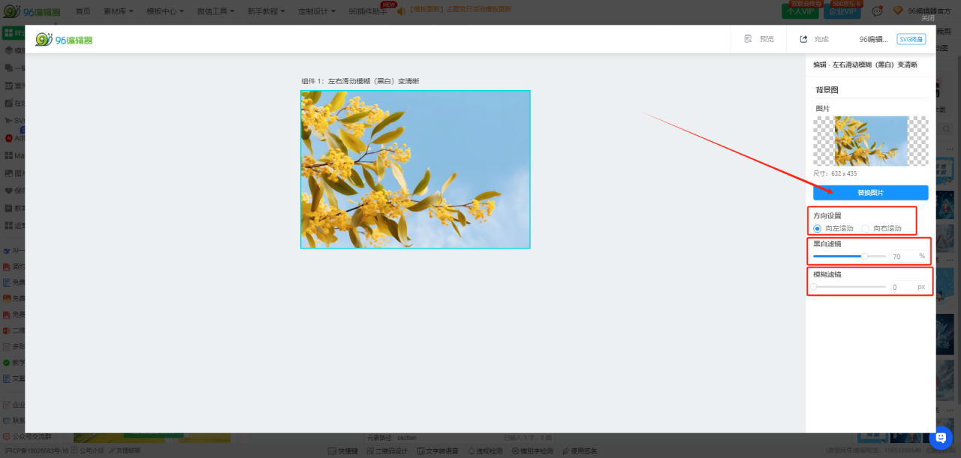The image size is (961, 458).
Task: Expand the 微信工具 dropdown menu
Action: tap(215, 11)
